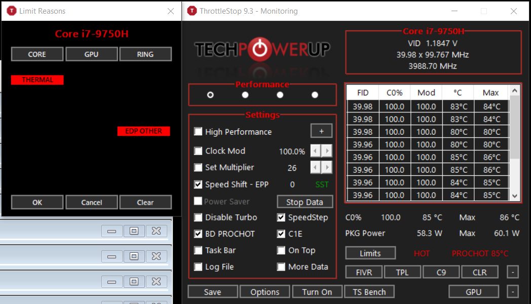Enable the More Data checkbox

pyautogui.click(x=281, y=267)
